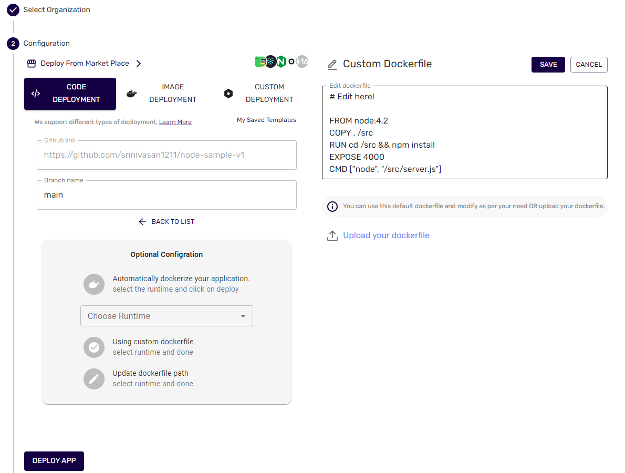Screen dimensions: 625x473
Task: Click the completed Select Organization step indicator
Action: [13, 9]
